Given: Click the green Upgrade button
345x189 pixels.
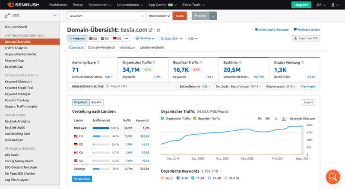Looking at the screenshot, I should click(x=301, y=5).
